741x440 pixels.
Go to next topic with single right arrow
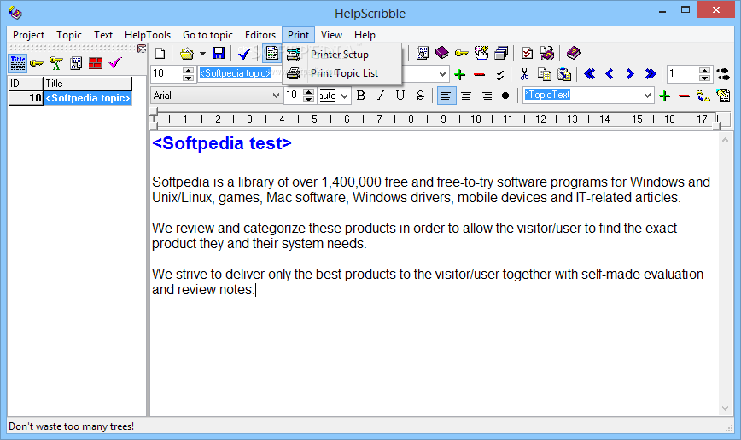coord(630,73)
